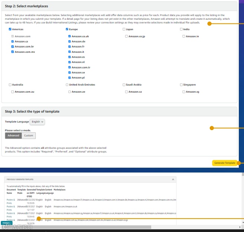
Task: Uncheck the Amazon.se marketplace
Action: click(70, 72)
